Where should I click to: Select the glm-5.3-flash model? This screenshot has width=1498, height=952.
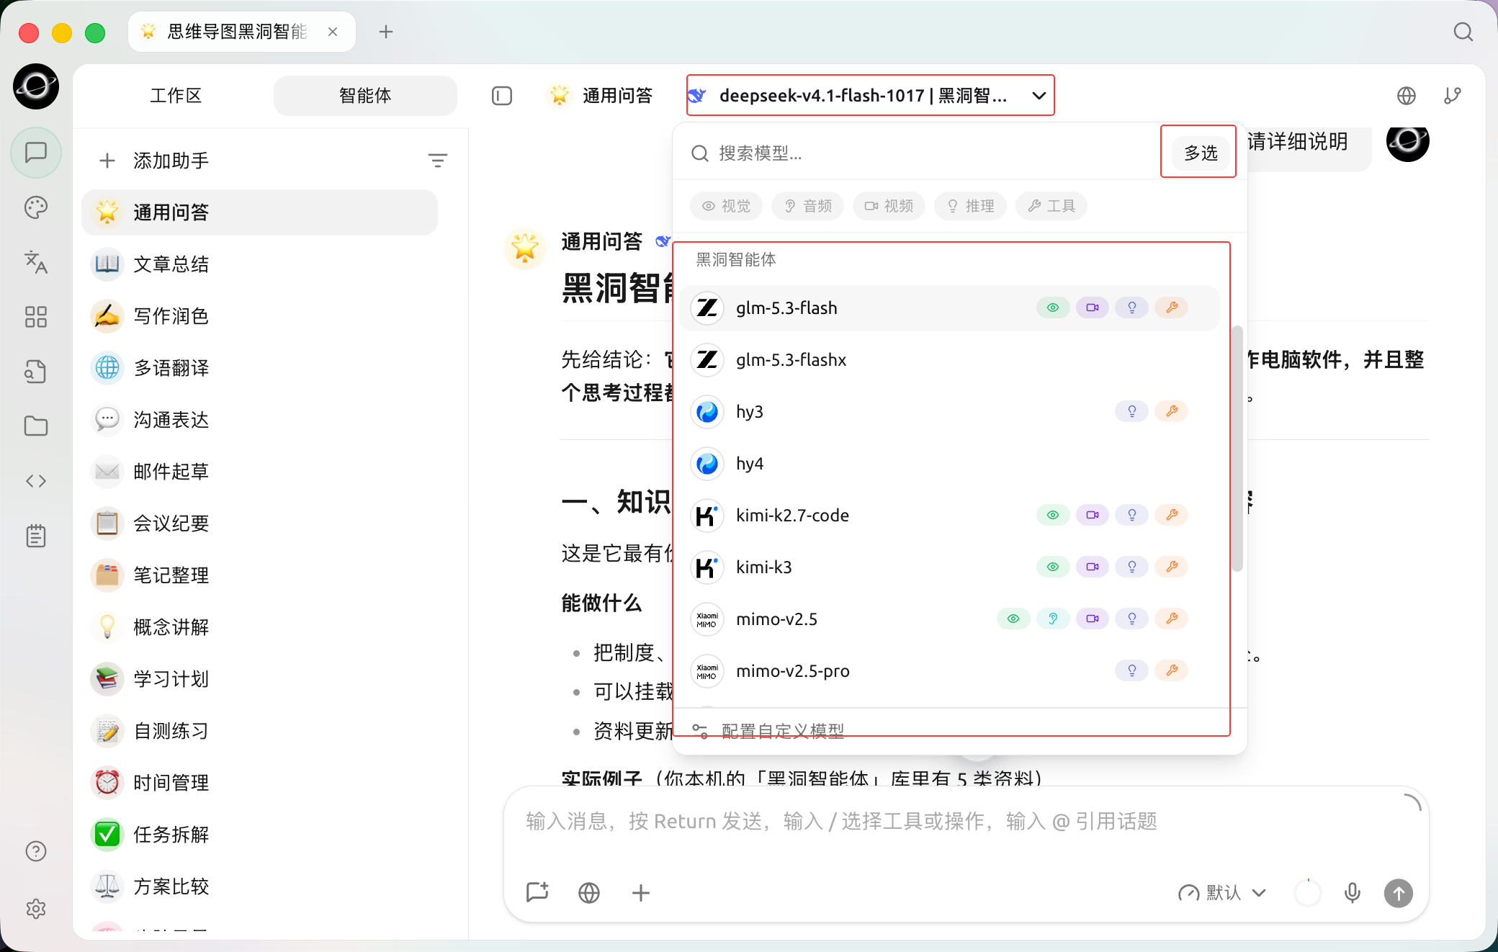click(948, 308)
